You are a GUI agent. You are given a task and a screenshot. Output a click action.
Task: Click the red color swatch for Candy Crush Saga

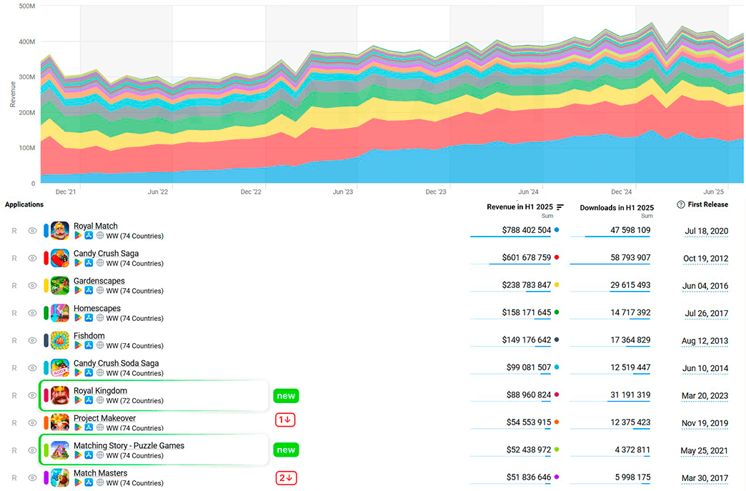pos(46,258)
